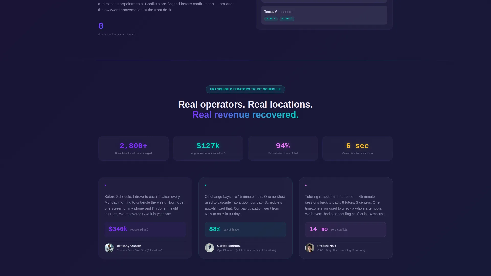Click the 'Real operators. Real locations.' heading
The height and width of the screenshot is (276, 491).
point(245,104)
